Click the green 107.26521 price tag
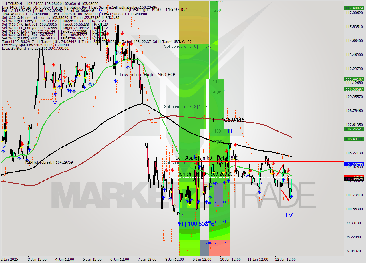Screen dimensions: 366x263 pyautogui.click(x=355, y=129)
